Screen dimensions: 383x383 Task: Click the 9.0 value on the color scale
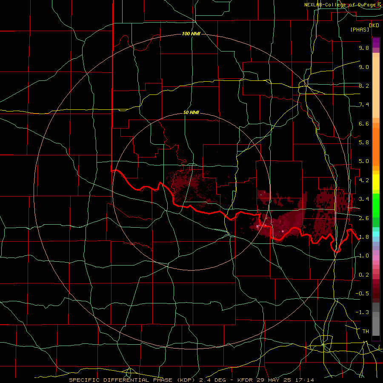click(364, 67)
